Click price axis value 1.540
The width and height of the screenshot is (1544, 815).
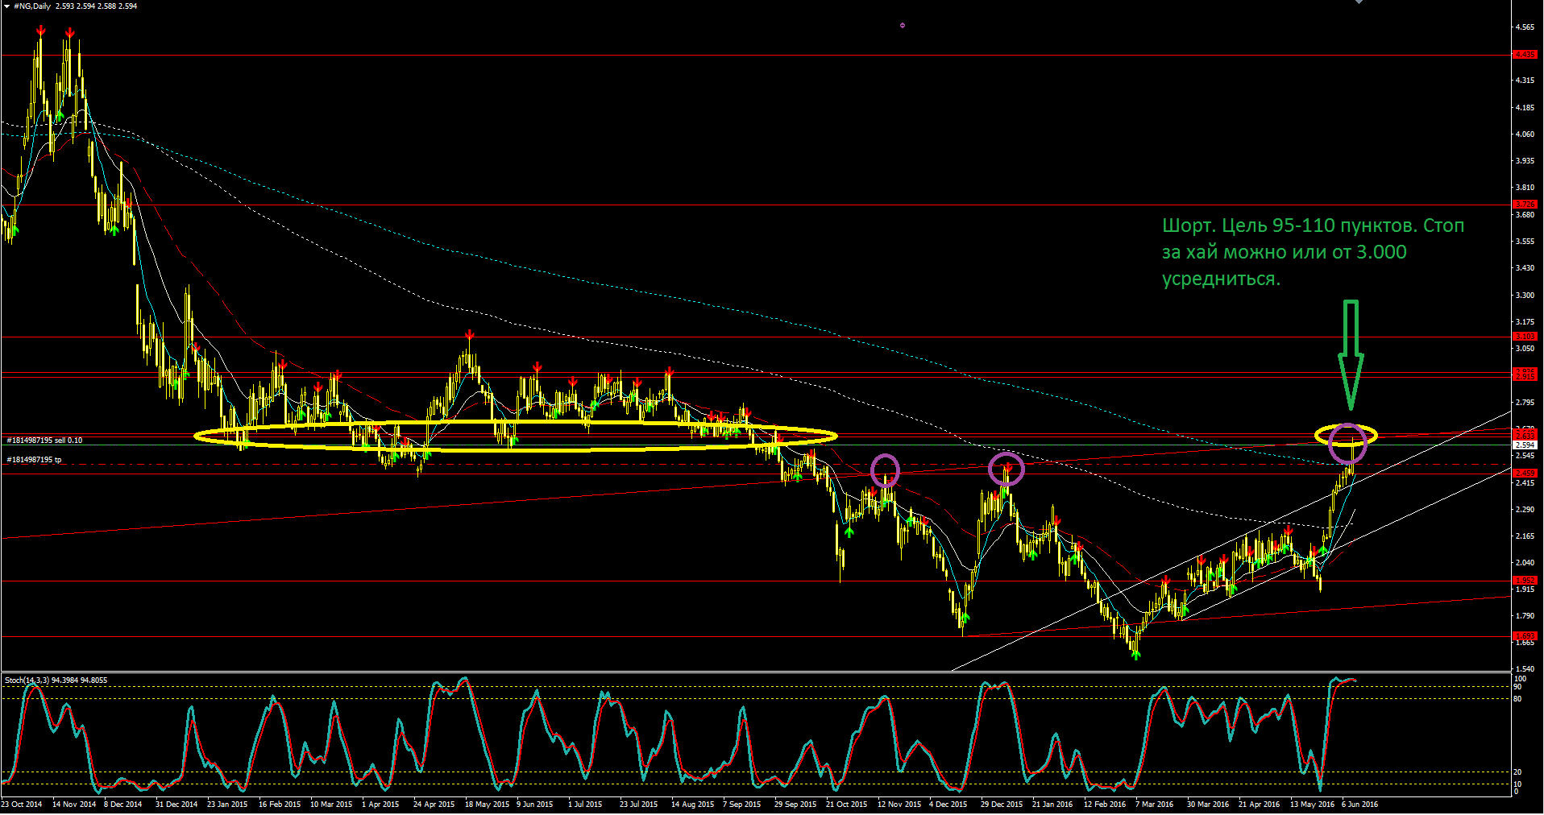[x=1525, y=669]
